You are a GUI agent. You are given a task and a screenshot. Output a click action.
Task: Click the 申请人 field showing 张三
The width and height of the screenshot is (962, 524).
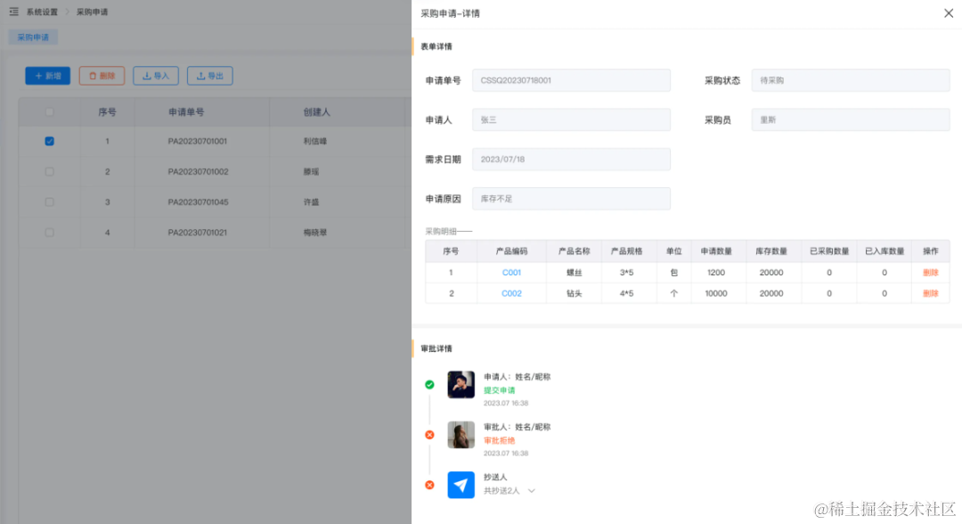pos(571,119)
